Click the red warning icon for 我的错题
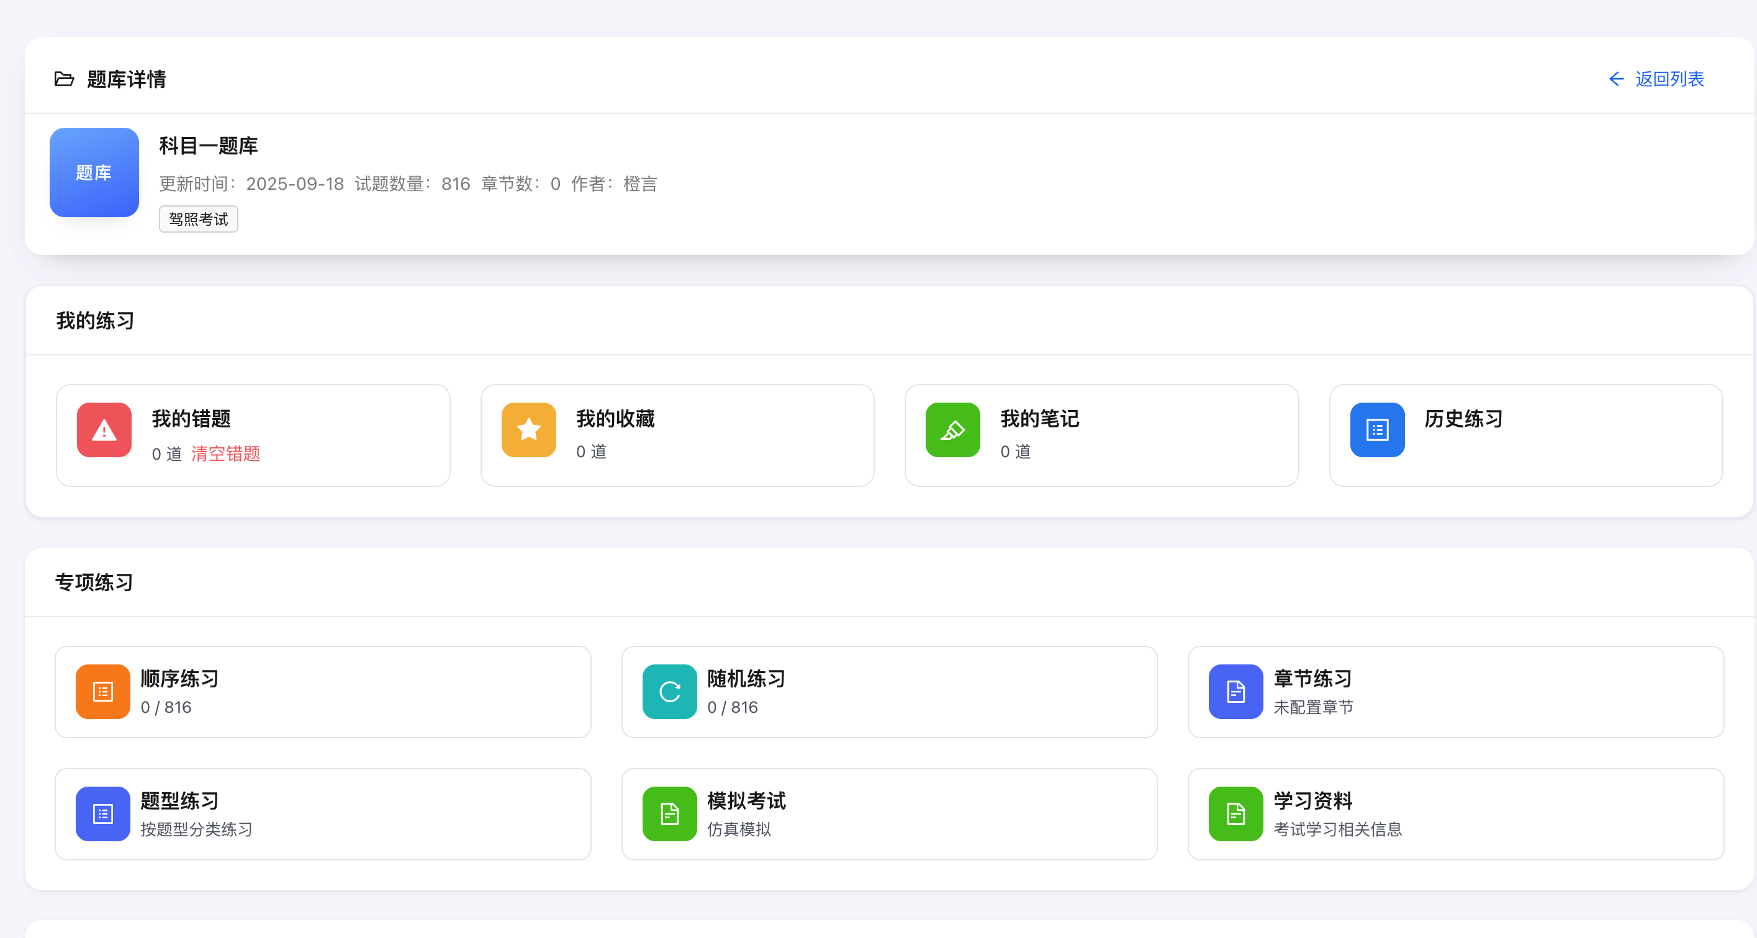The image size is (1757, 938). tap(104, 430)
